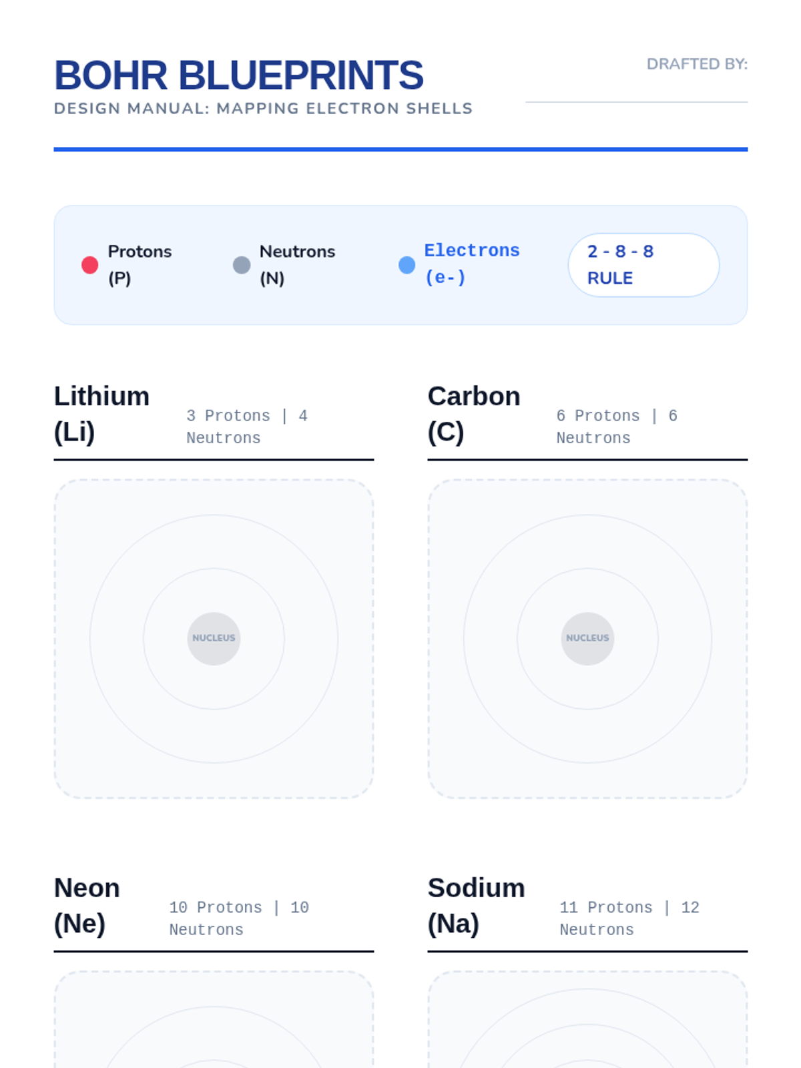Click the Electrons (e-) legend label
Screen dimensions: 801x1068
coord(471,264)
